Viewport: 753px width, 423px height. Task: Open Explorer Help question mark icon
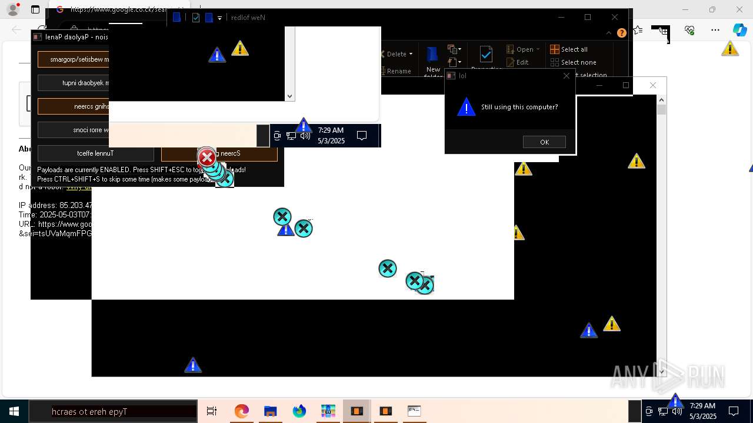(x=621, y=33)
